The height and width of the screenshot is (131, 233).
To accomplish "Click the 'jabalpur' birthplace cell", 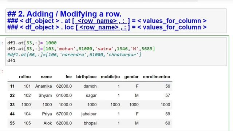I will pos(89,114).
